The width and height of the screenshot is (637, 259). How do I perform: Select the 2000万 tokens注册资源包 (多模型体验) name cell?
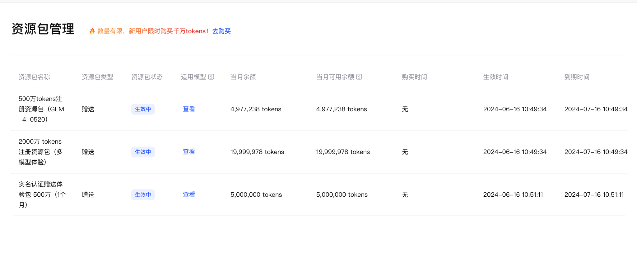point(41,152)
